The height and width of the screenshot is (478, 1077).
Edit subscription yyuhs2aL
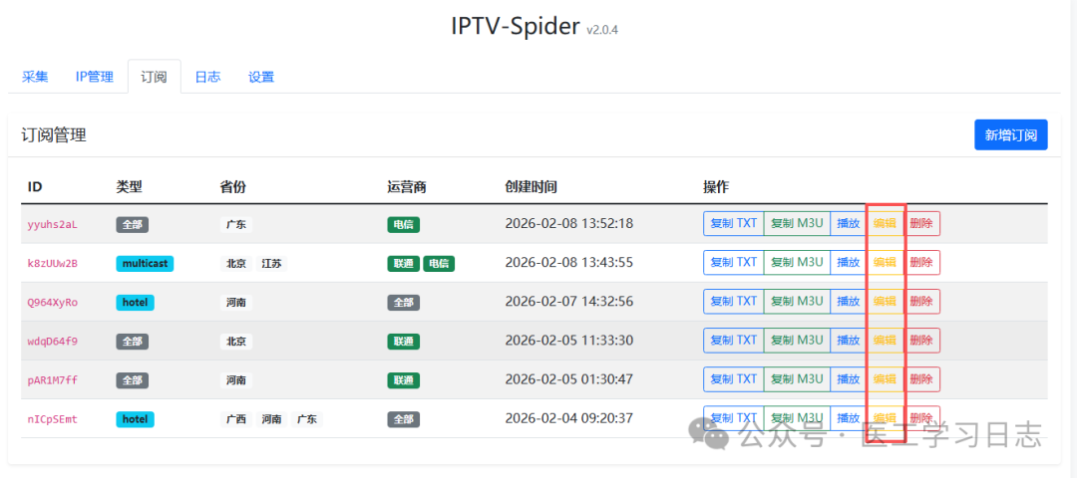(x=885, y=223)
